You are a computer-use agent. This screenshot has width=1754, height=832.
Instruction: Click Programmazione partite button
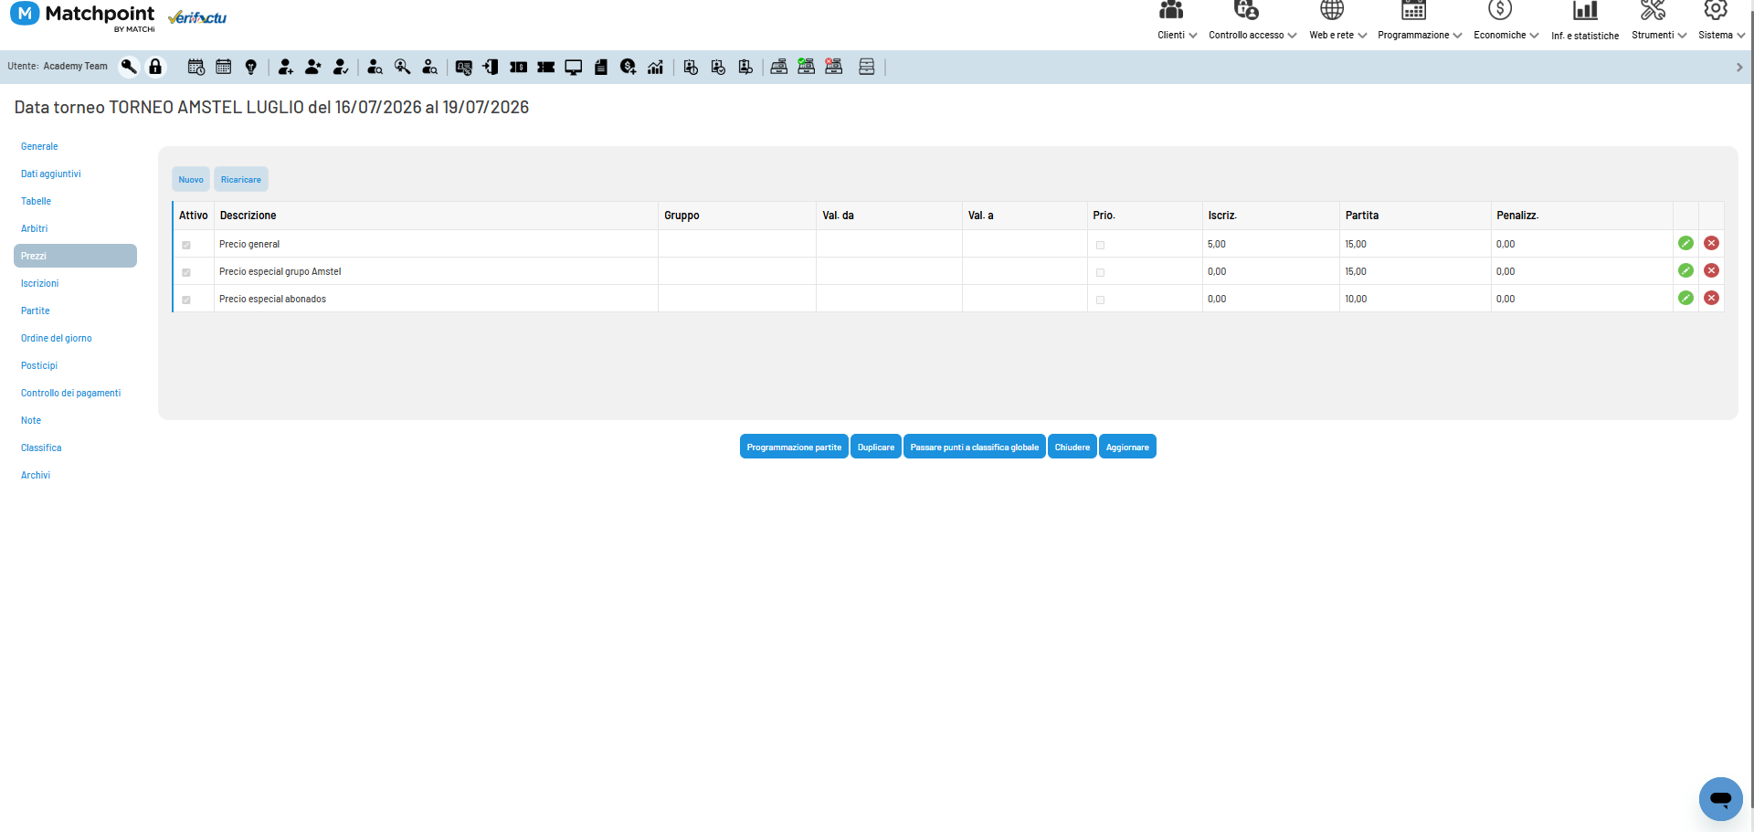coord(794,447)
